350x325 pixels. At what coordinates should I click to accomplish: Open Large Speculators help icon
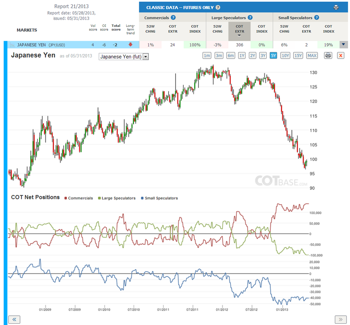coord(250,17)
